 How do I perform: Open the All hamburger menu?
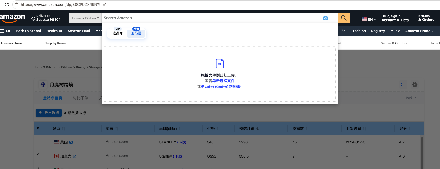[5, 31]
